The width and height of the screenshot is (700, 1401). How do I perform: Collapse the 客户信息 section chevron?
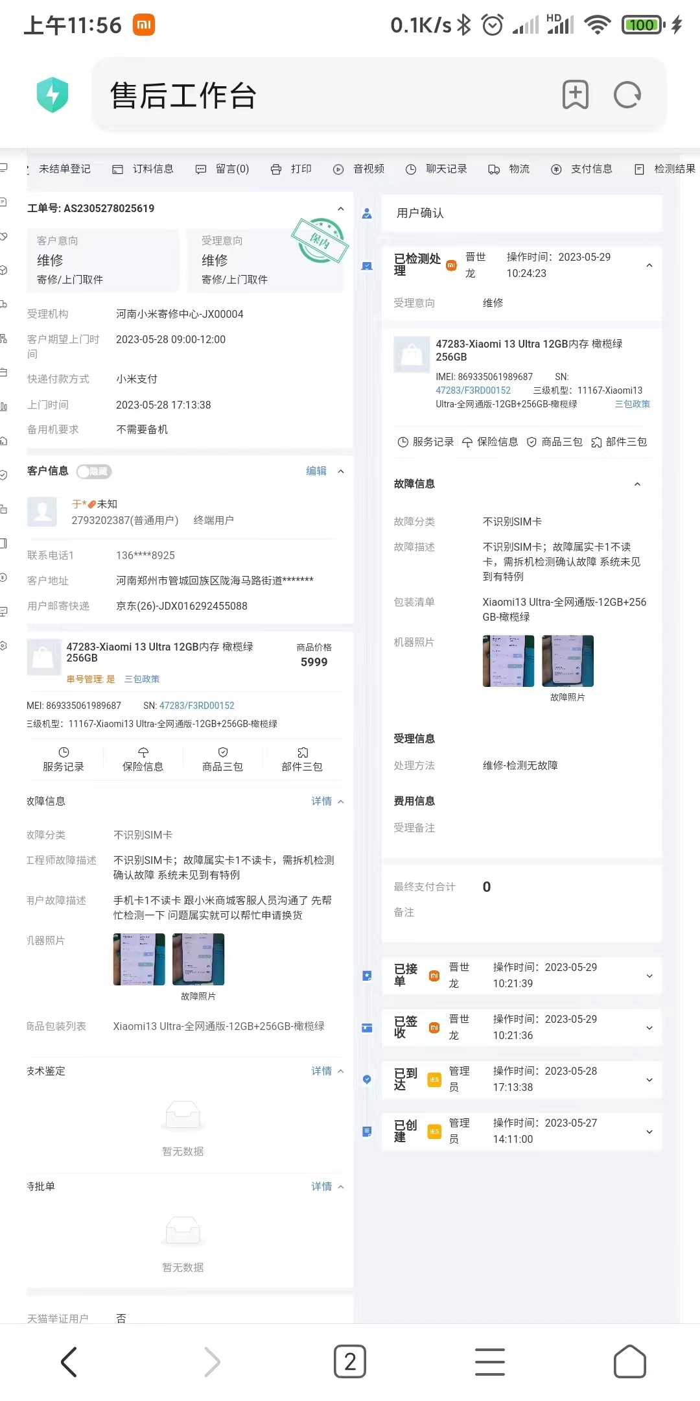[x=341, y=472]
